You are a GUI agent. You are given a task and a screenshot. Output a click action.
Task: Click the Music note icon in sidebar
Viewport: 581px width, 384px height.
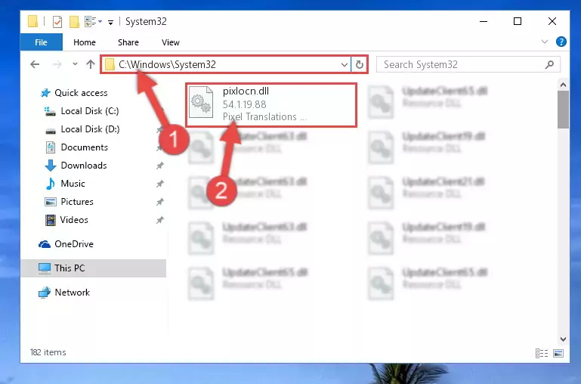pyautogui.click(x=51, y=184)
